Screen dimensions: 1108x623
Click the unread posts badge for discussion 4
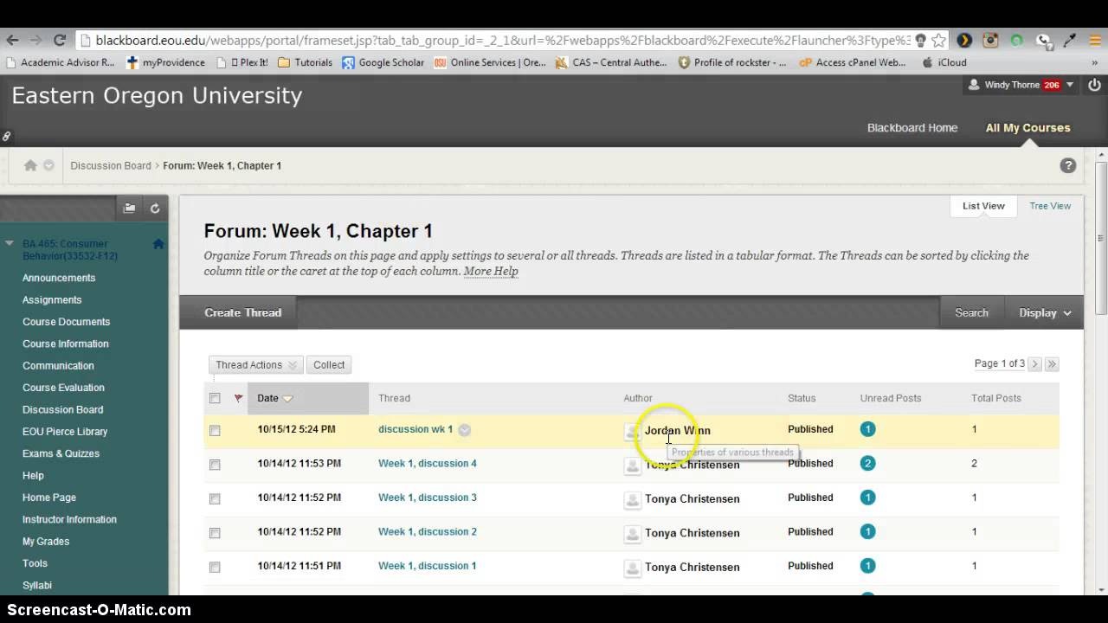click(x=867, y=463)
